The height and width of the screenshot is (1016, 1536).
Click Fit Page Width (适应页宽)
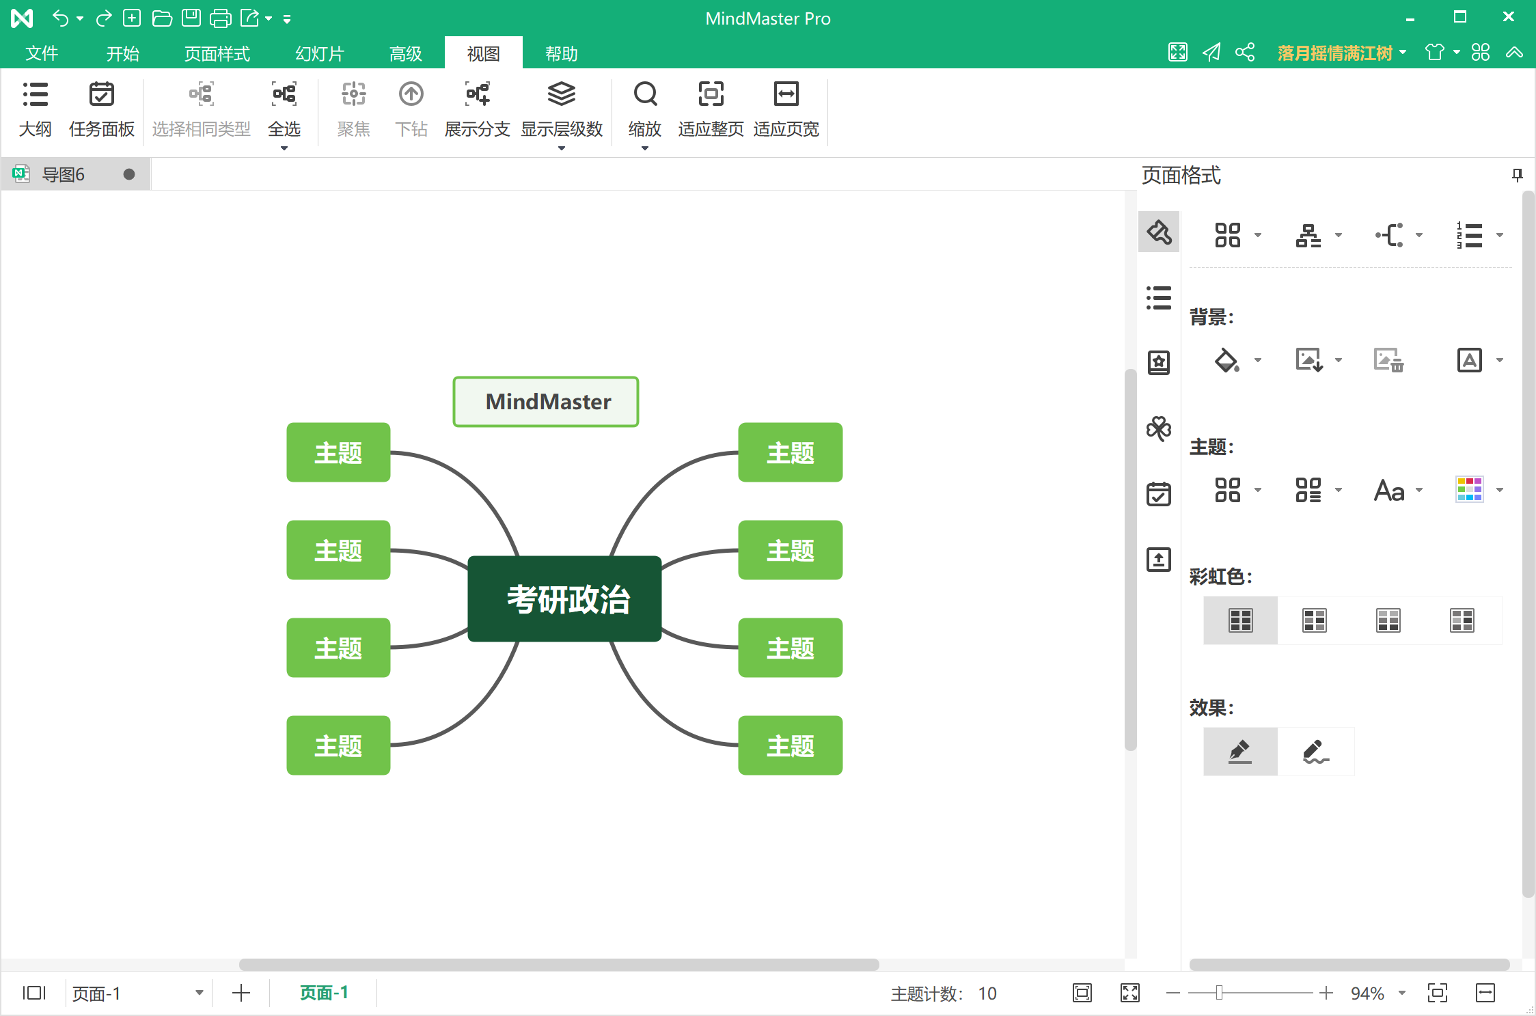(x=786, y=109)
